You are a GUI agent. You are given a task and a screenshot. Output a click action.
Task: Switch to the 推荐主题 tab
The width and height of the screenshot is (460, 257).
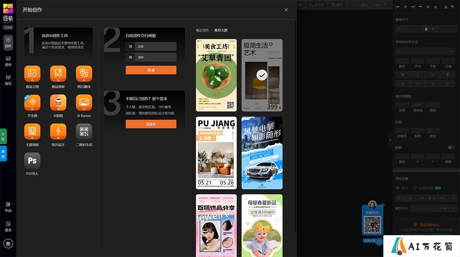point(221,30)
